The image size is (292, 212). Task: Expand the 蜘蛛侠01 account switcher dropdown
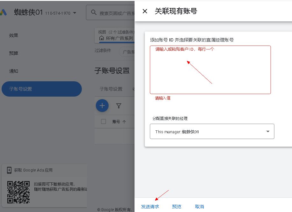pos(75,13)
